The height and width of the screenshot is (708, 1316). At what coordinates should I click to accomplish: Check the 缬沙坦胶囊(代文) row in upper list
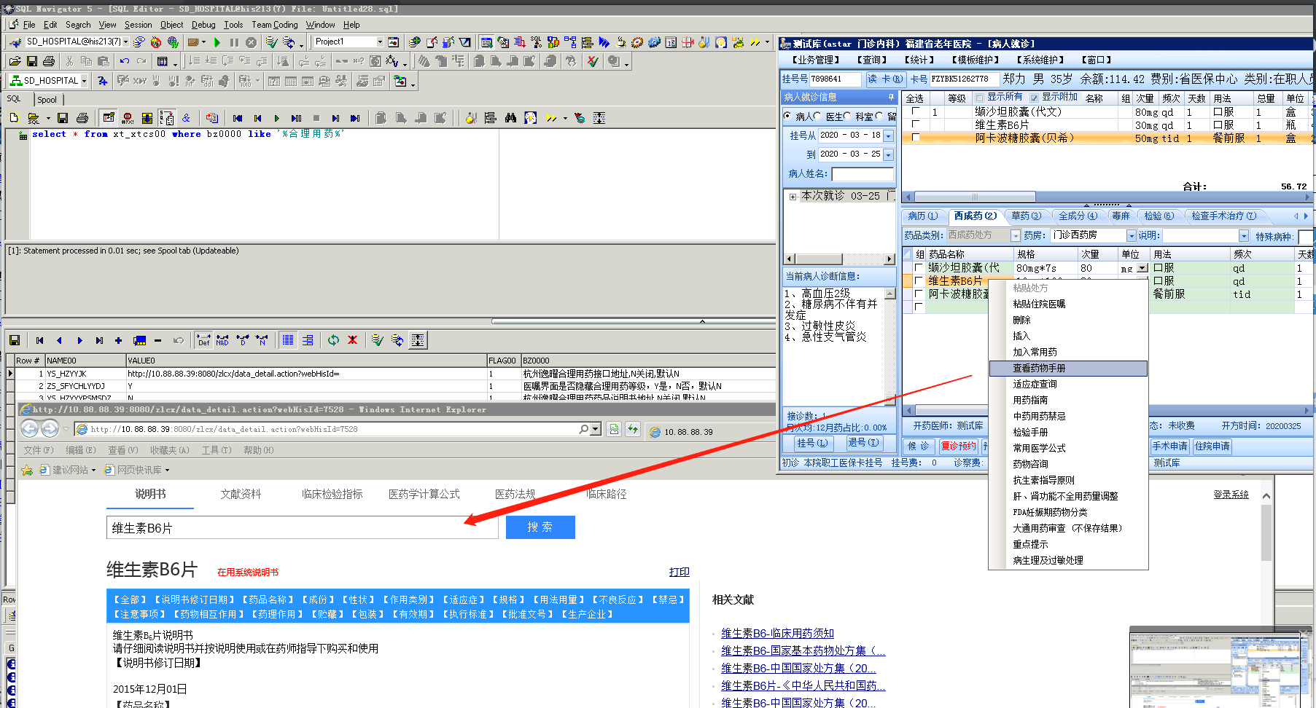coord(915,111)
